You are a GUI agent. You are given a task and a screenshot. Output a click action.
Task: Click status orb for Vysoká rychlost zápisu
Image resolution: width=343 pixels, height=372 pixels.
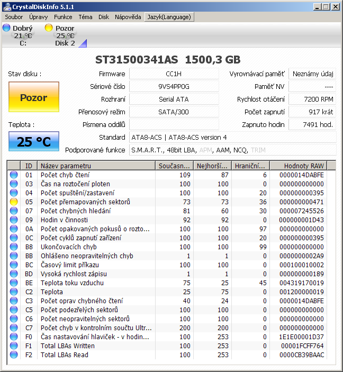14,274
